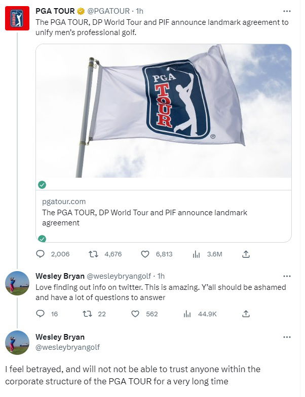Open Wesley Bryan's avatar on the bottom tweet
This screenshot has height=397, width=305.
coord(17,342)
